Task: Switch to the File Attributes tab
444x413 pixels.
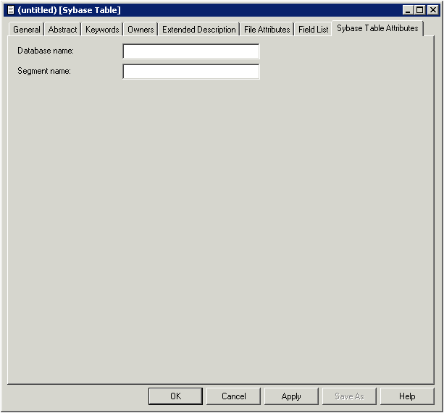Action: 267,30
